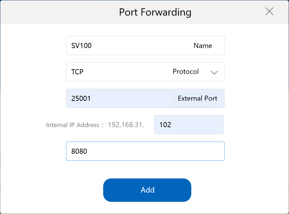This screenshot has width=289, height=214.
Task: Close the Port Forwarding dialog
Action: (269, 12)
